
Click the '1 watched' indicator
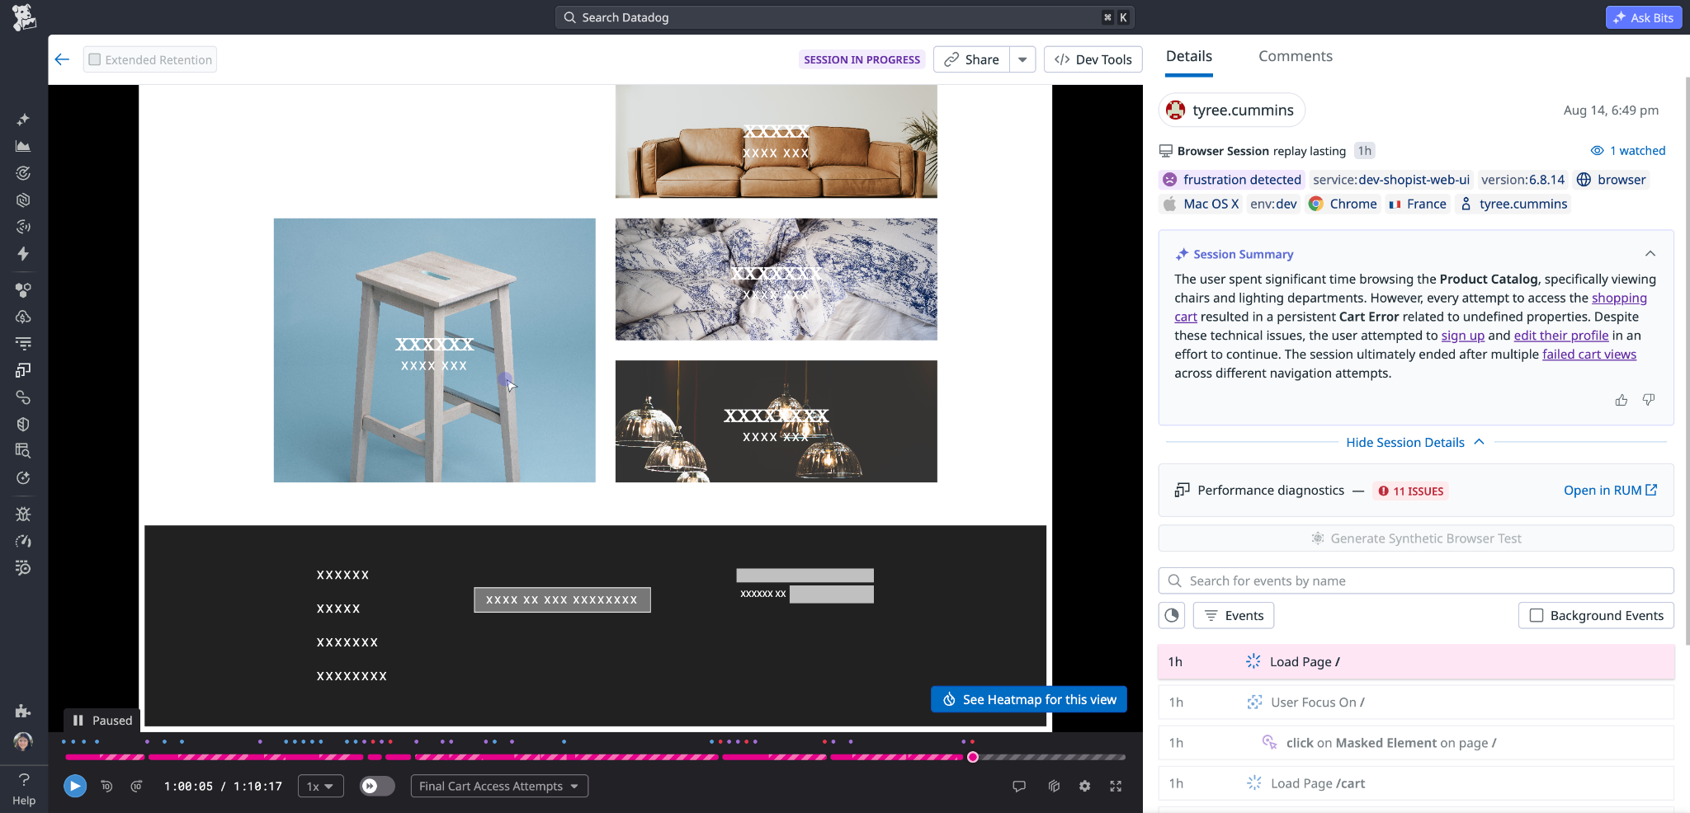tap(1628, 151)
